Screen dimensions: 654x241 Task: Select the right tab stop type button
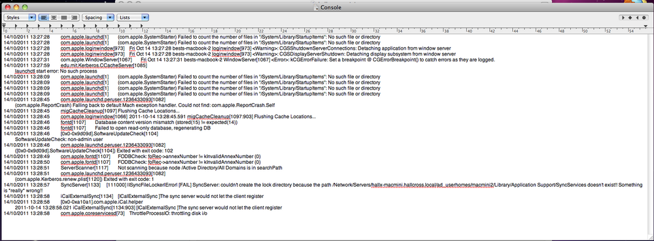coord(637,18)
